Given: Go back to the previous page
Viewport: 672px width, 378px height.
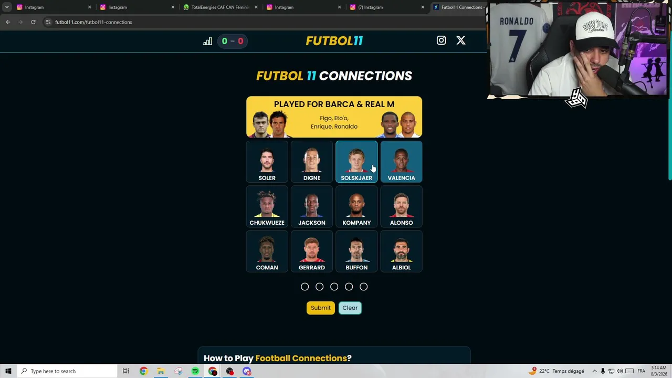Looking at the screenshot, I should pyautogui.click(x=8, y=22).
